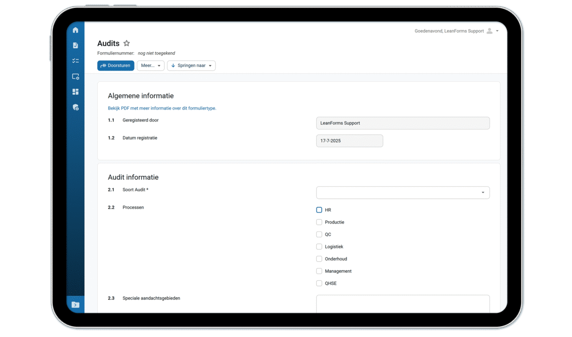572x337 pixels.
Task: Open the dashboard grid icon in the sidebar
Action: (x=75, y=91)
